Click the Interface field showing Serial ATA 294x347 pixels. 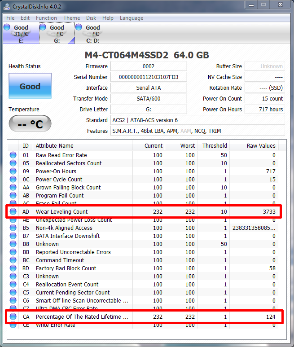[x=149, y=88]
